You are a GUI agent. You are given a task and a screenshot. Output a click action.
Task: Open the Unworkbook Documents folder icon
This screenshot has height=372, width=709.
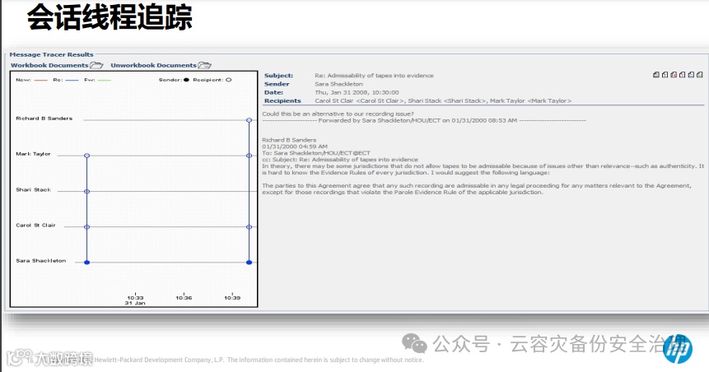(204, 65)
